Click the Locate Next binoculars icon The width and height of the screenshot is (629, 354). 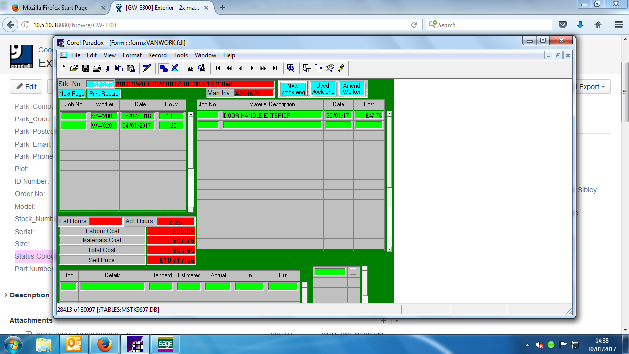201,68
